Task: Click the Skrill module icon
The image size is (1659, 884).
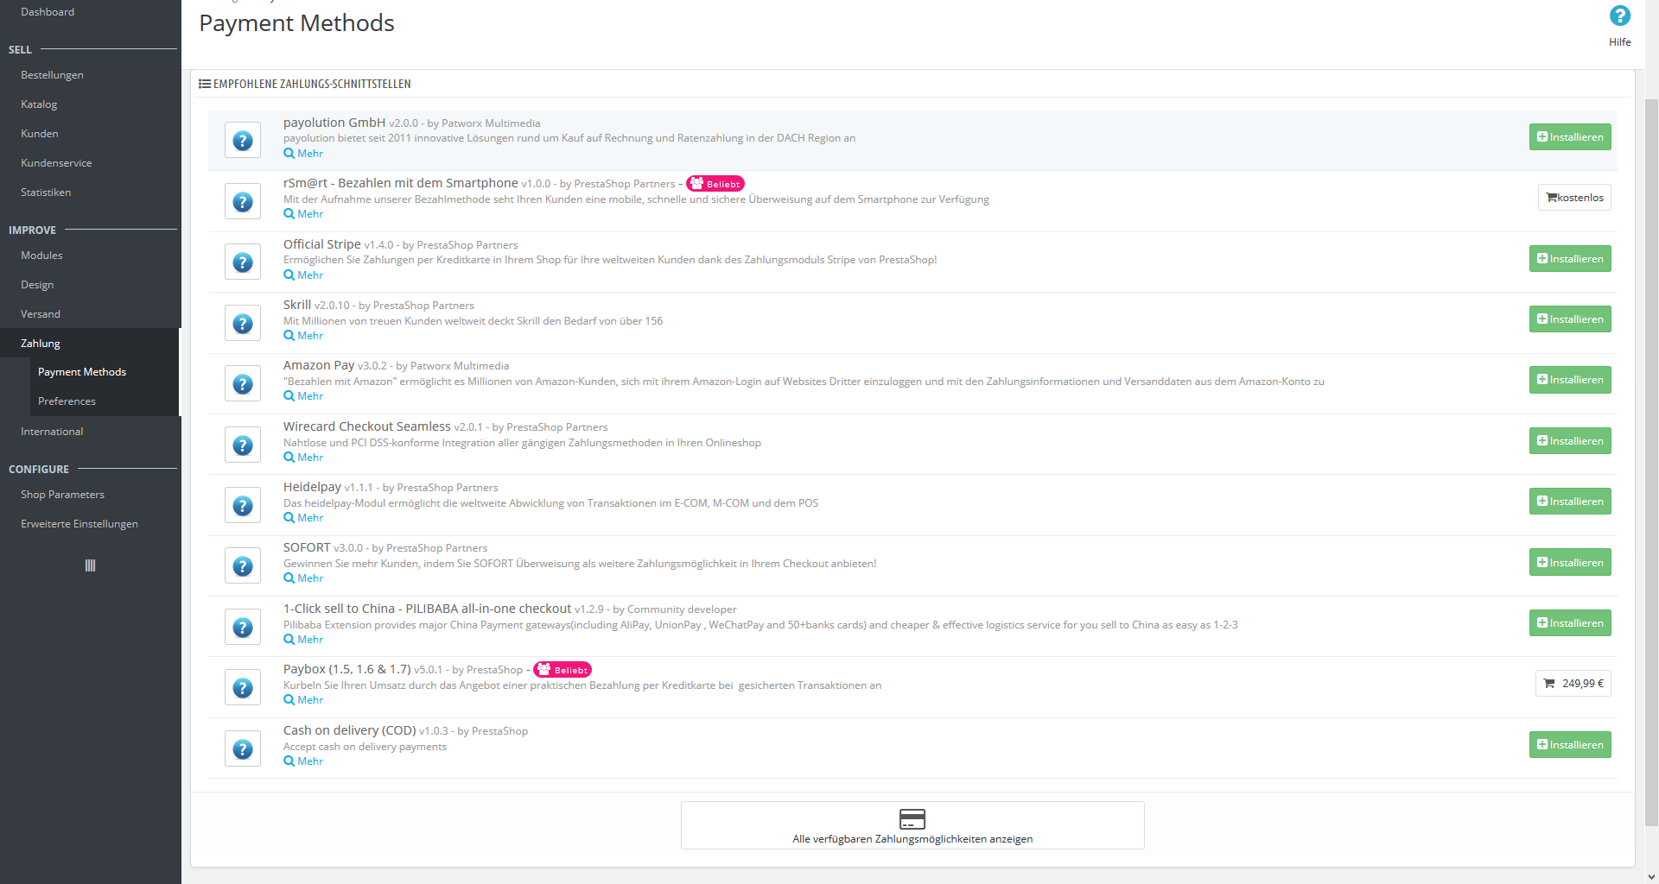Action: [x=243, y=323]
